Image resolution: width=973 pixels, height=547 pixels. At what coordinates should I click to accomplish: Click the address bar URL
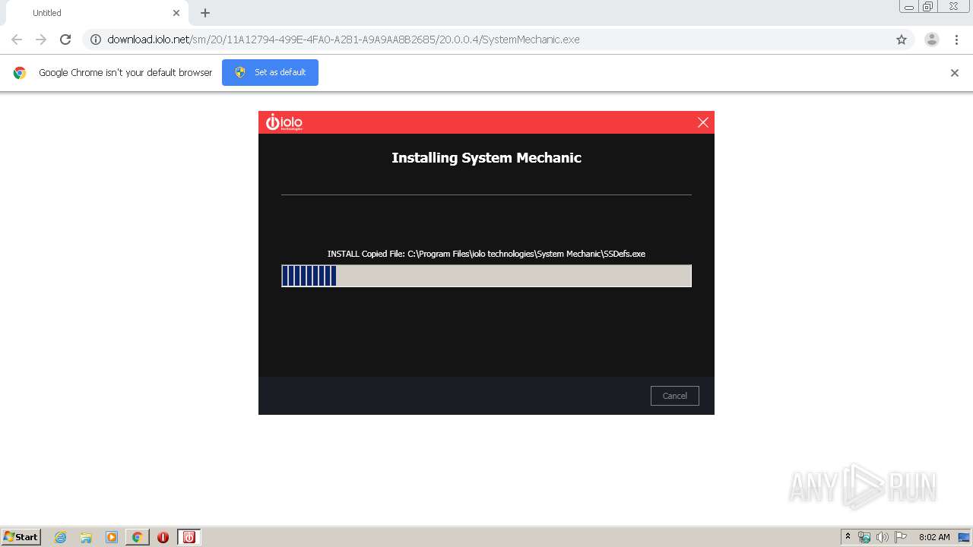pos(344,40)
